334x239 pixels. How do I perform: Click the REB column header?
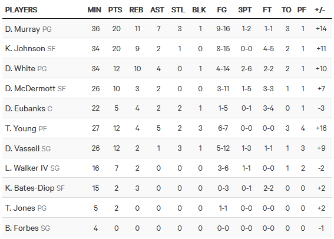tap(136, 10)
